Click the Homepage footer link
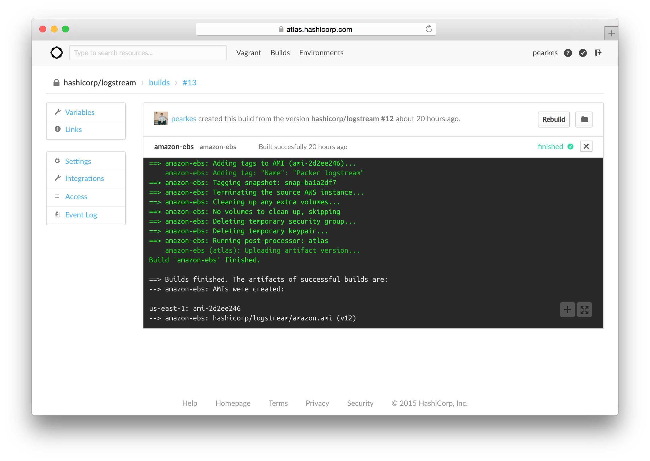This screenshot has width=650, height=461. pyautogui.click(x=233, y=403)
